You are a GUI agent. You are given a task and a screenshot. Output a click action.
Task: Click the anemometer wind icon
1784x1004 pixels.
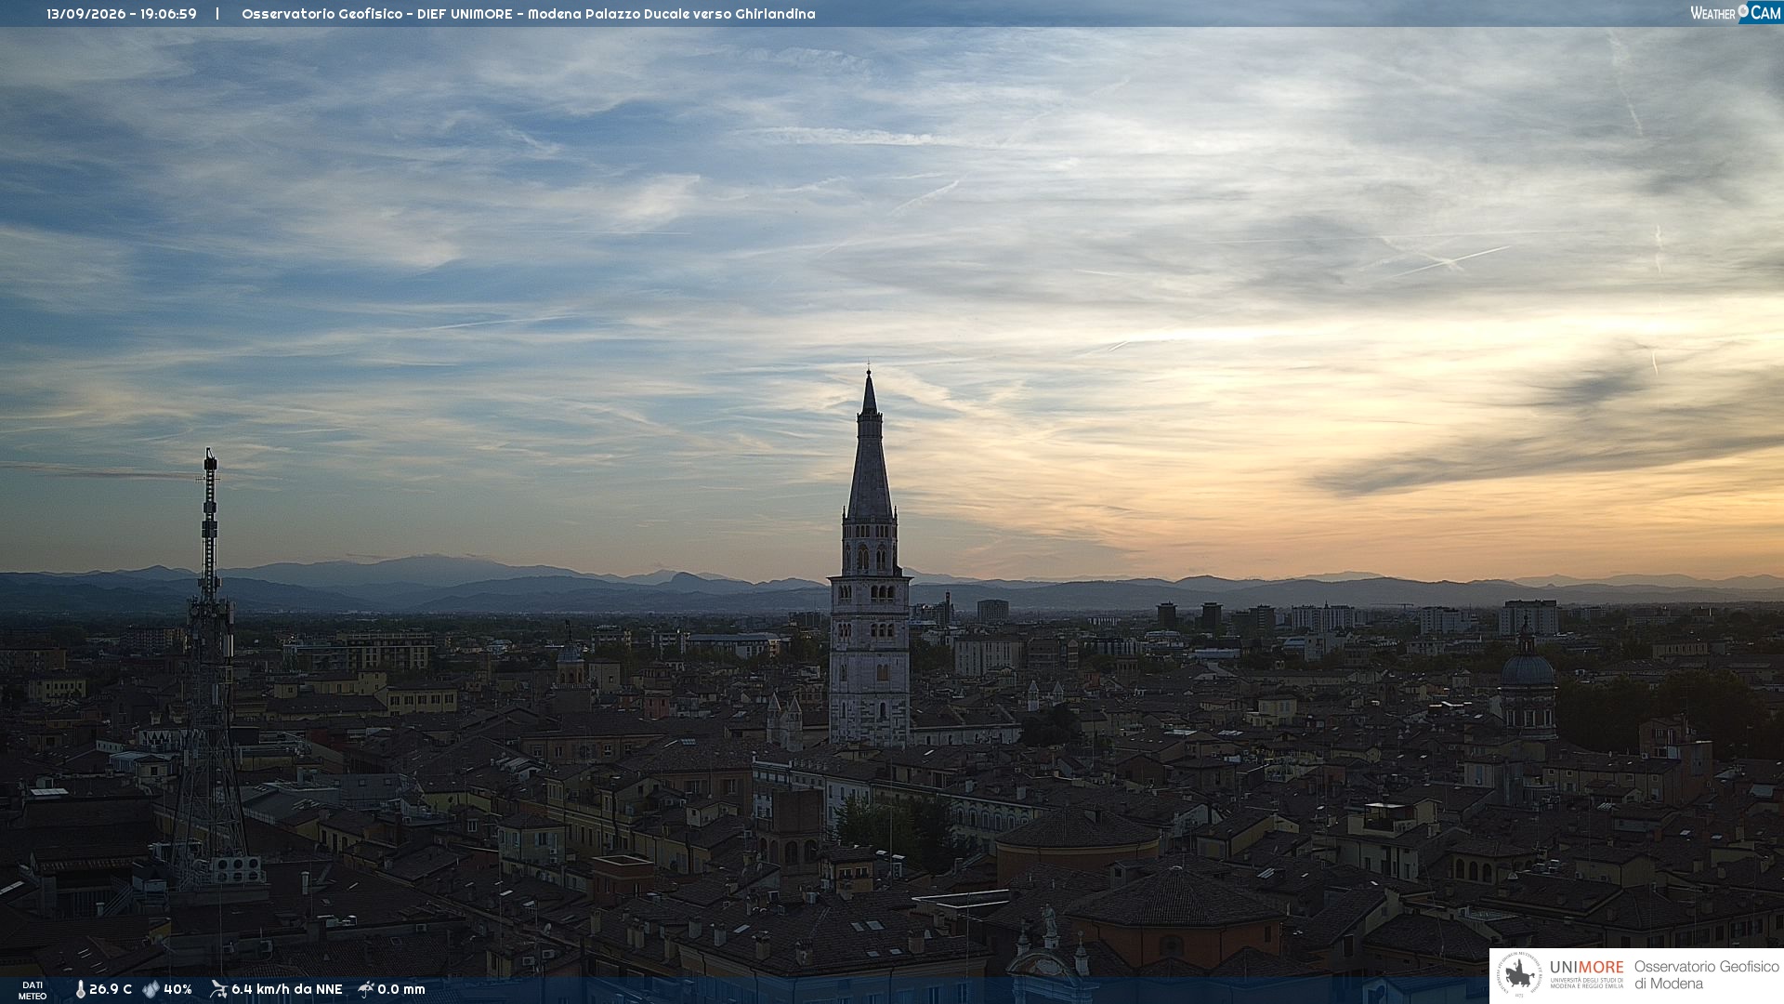pos(218,989)
